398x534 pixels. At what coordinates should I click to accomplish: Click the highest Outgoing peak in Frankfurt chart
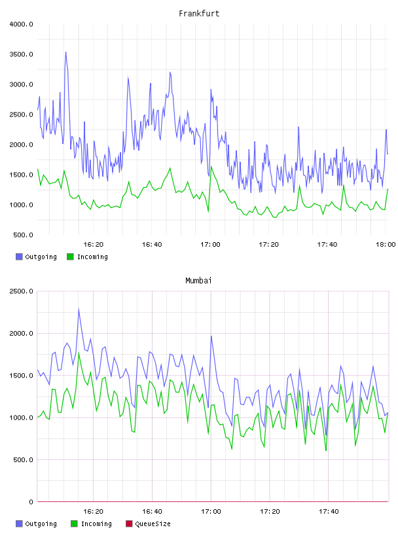[65, 52]
